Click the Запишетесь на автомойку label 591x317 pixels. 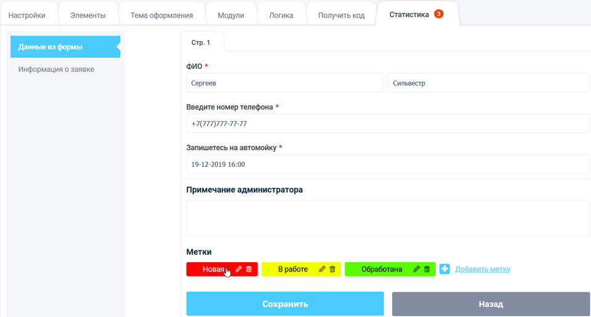(231, 148)
